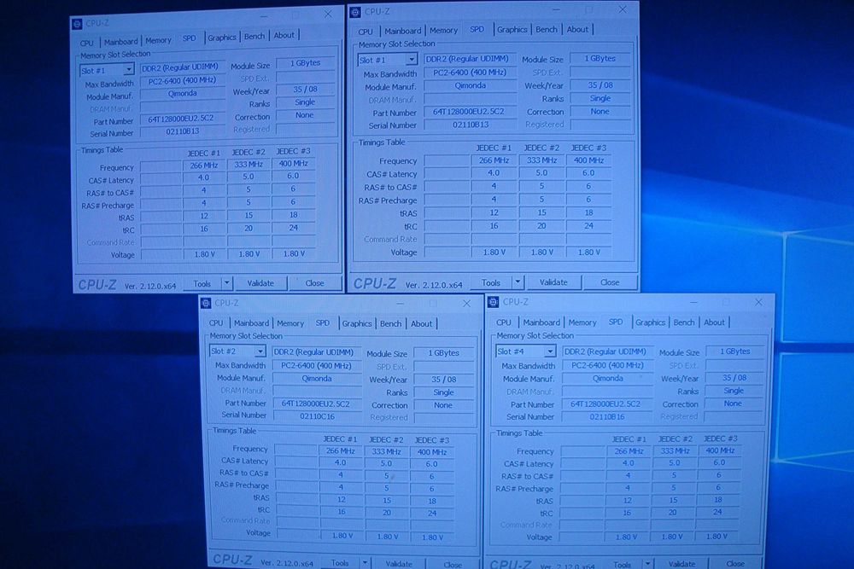The height and width of the screenshot is (569, 854).
Task: Open Slot #1 dropdown in upper-right CPU-Z window
Action: pos(412,60)
